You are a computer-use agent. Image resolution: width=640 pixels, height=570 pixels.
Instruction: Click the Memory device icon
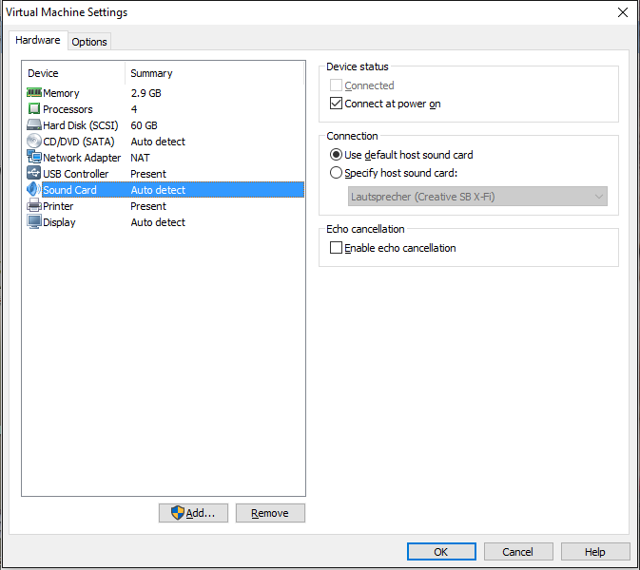(34, 92)
